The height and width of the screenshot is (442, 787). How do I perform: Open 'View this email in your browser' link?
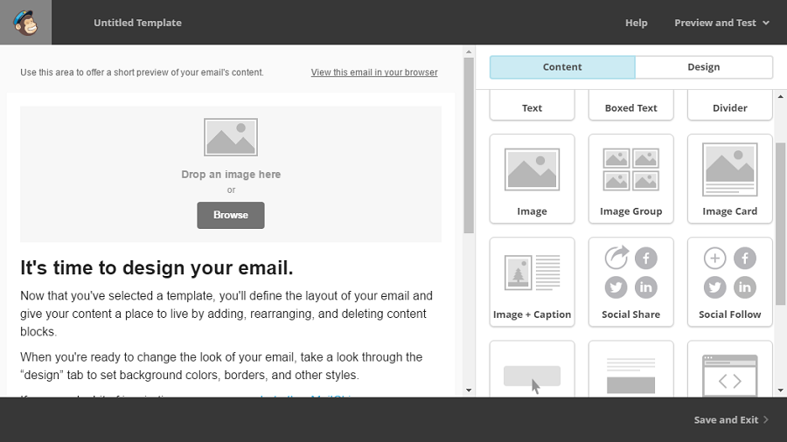[x=374, y=73]
